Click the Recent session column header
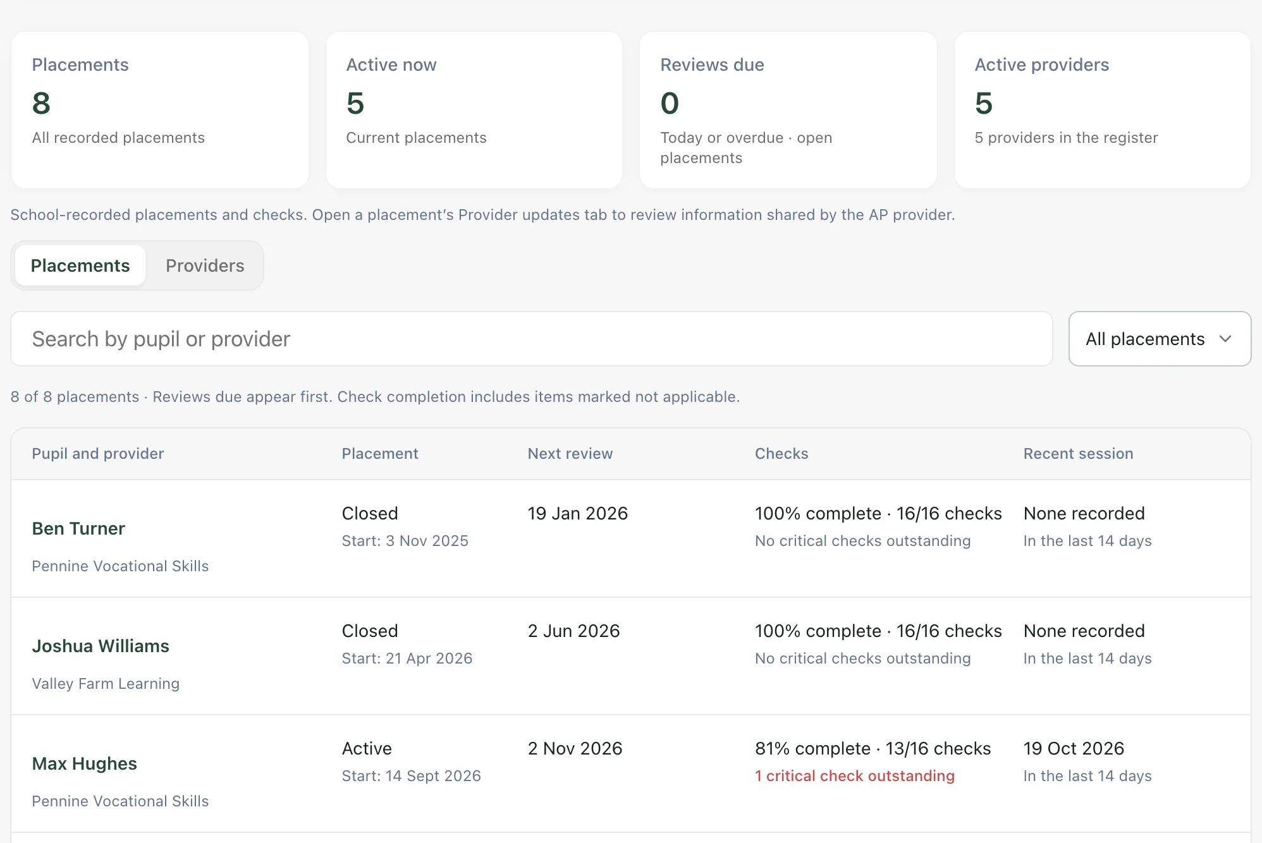The image size is (1262, 843). pyautogui.click(x=1079, y=454)
